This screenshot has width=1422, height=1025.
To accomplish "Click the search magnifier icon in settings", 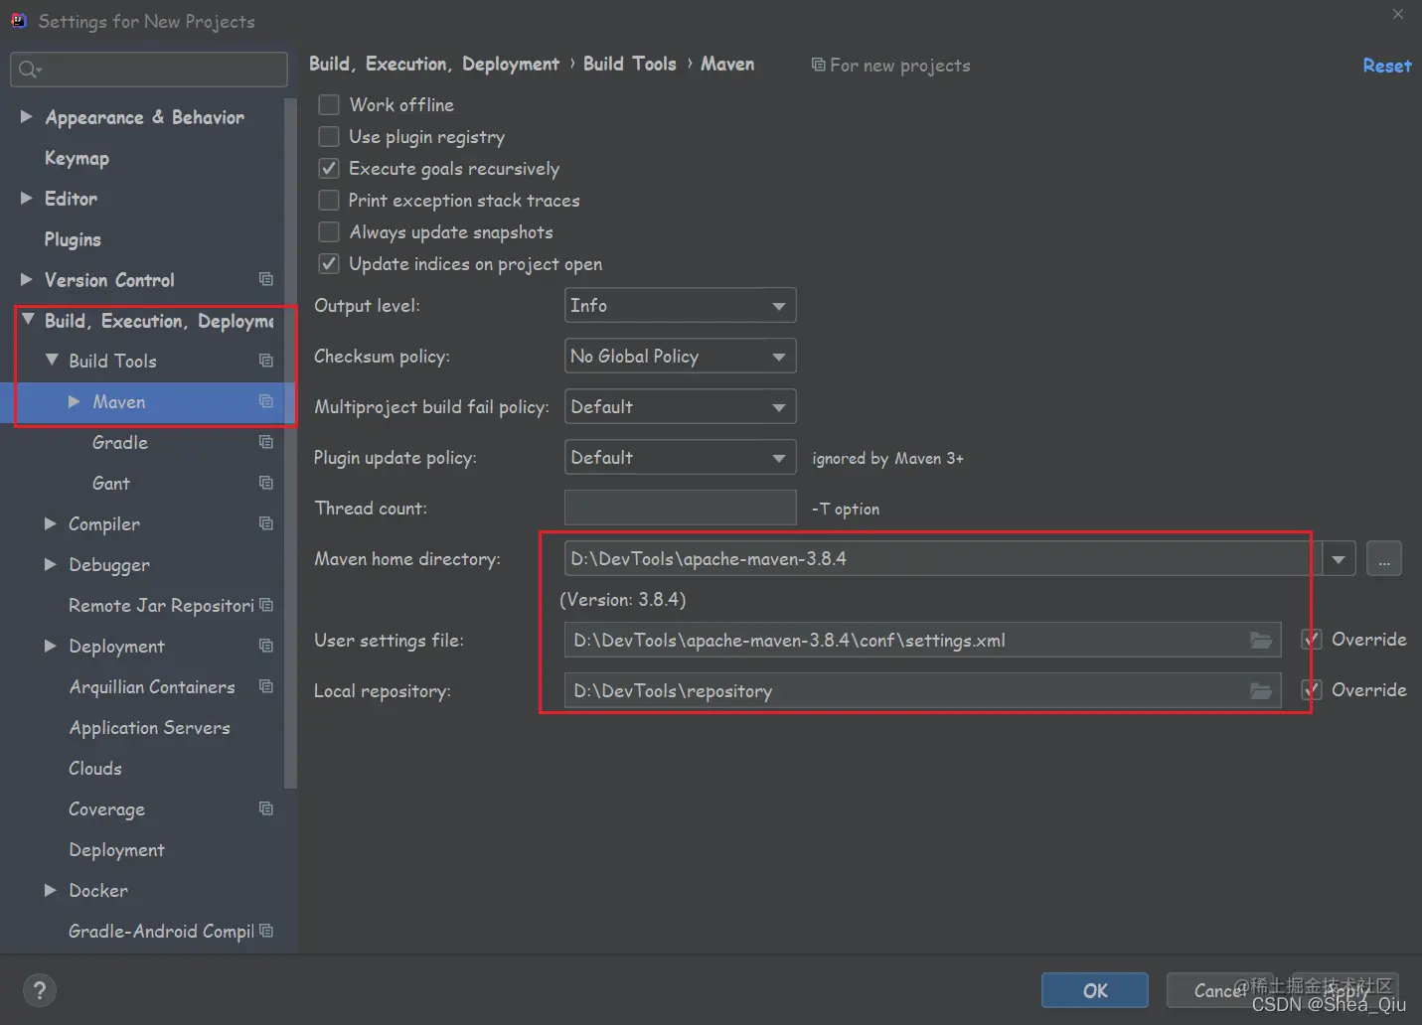I will 29,70.
